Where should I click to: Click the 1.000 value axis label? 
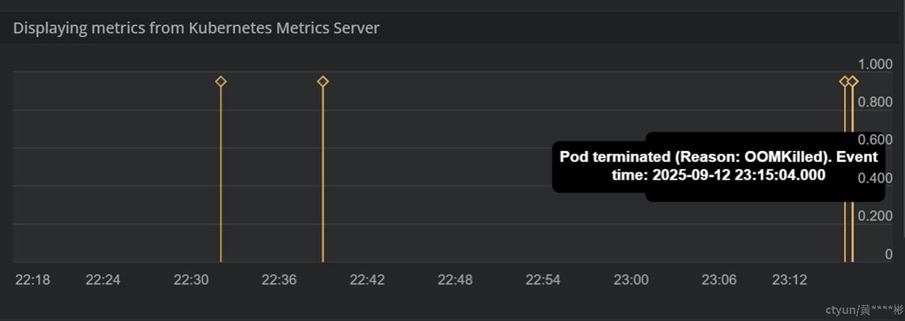875,64
